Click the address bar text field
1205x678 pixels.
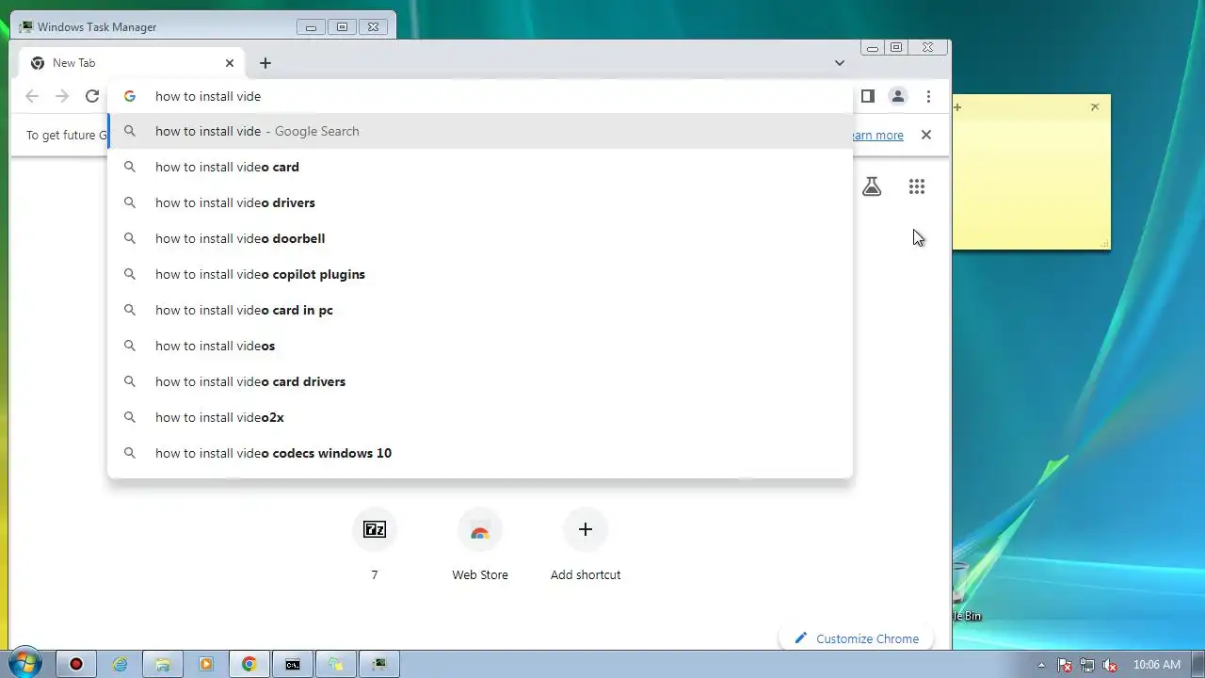coord(480,96)
